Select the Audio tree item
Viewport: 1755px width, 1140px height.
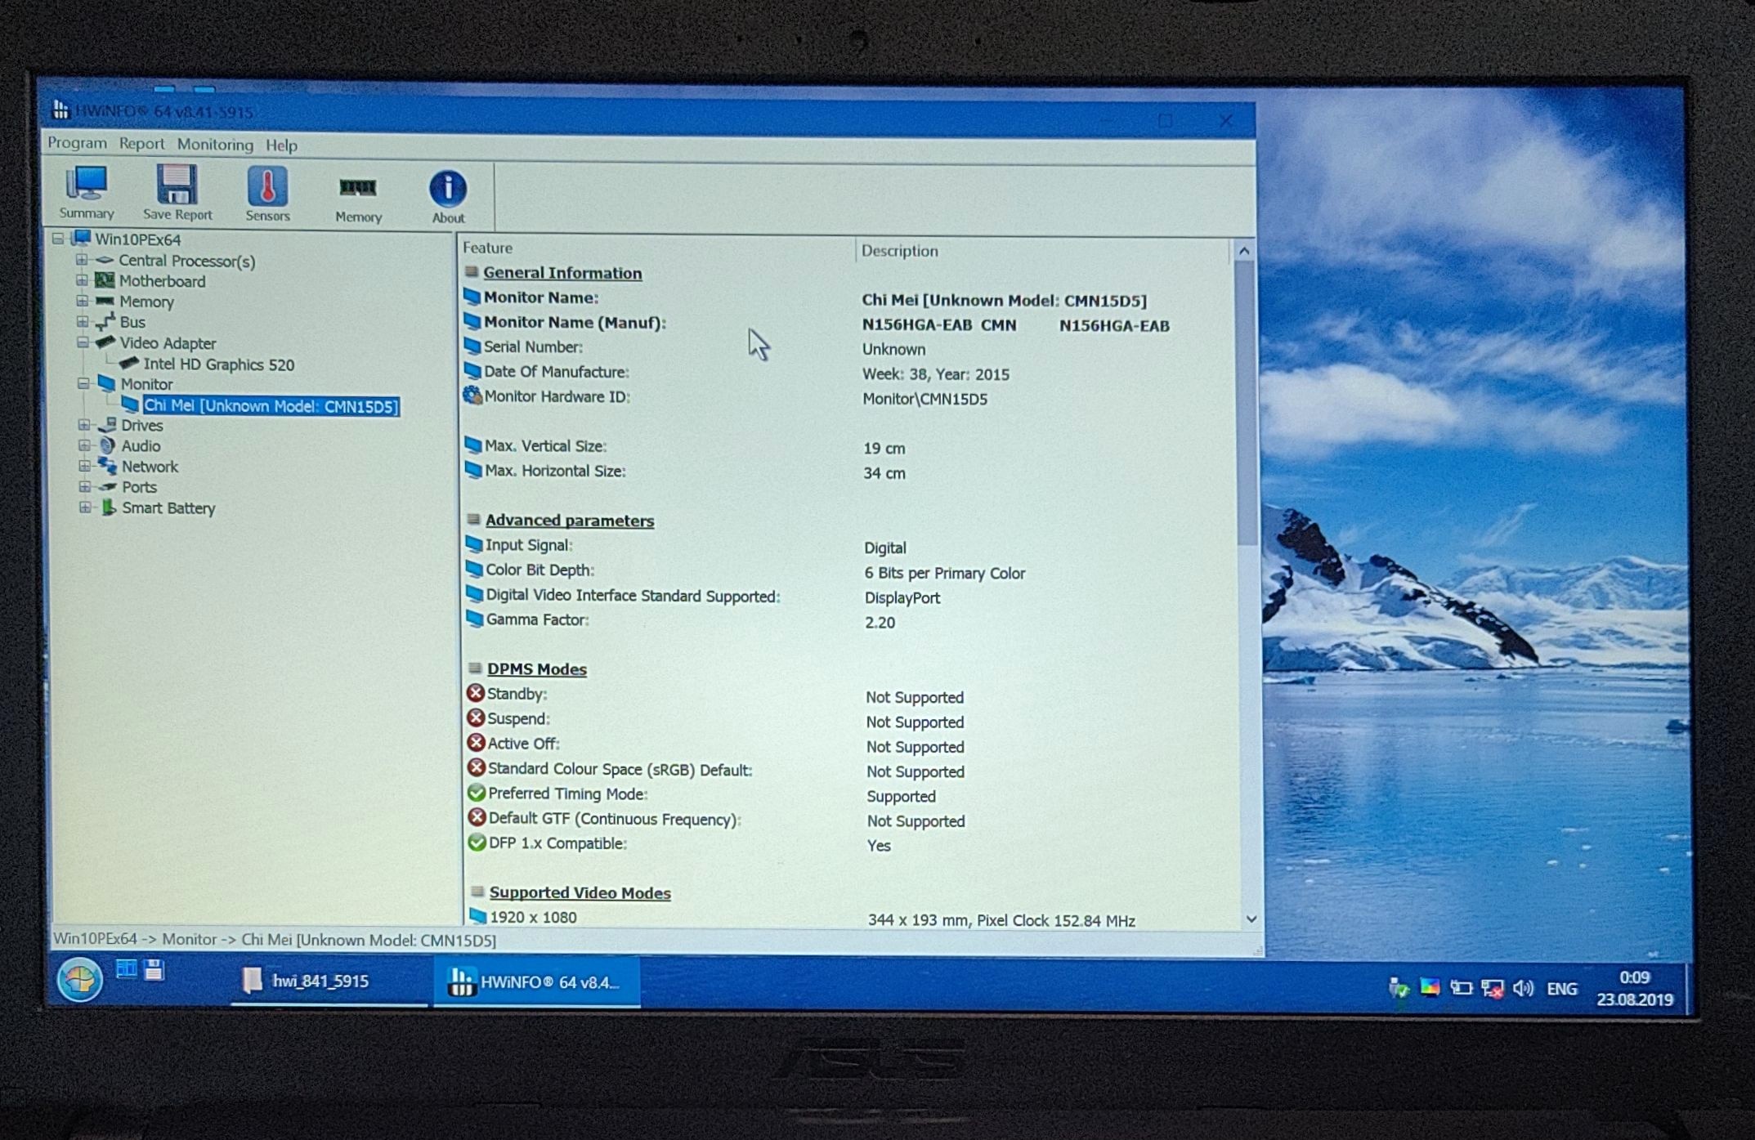click(x=141, y=446)
